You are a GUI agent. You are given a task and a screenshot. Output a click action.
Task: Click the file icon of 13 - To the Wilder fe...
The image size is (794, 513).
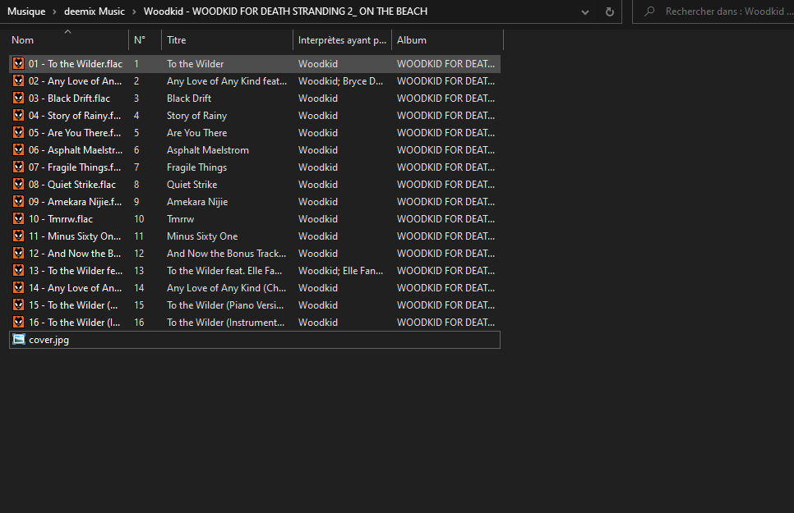[x=19, y=270]
